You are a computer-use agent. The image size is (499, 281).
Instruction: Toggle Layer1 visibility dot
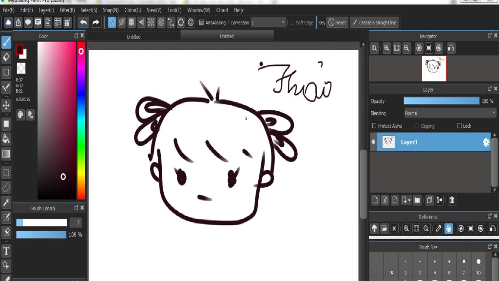(x=373, y=142)
